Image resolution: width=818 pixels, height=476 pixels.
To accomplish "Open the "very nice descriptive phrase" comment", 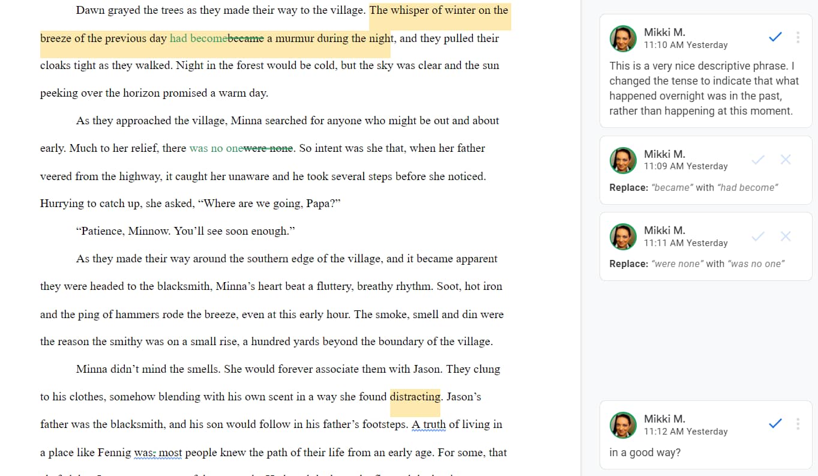I will coord(706,71).
